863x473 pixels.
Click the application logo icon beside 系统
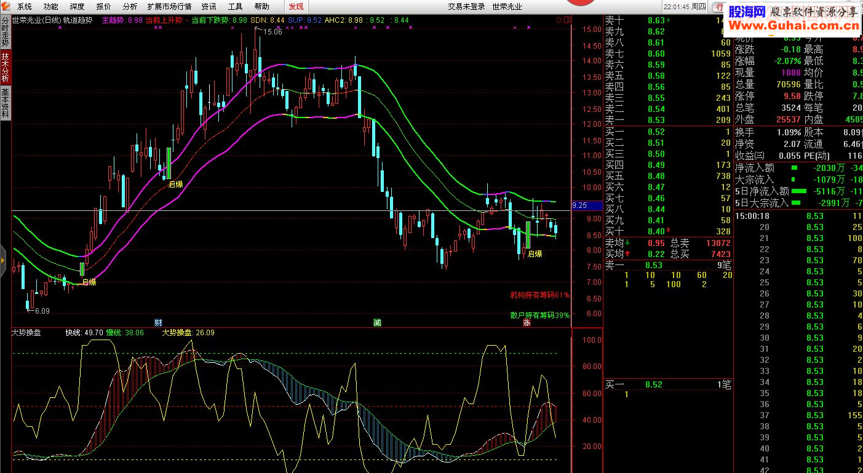(7, 6)
